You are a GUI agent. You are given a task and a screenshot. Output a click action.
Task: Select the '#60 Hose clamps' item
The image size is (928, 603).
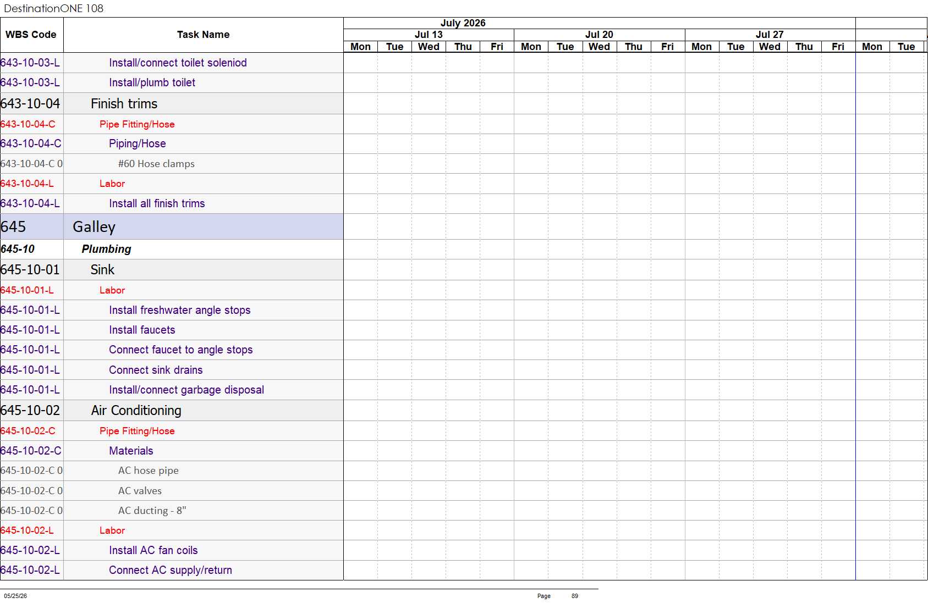156,164
